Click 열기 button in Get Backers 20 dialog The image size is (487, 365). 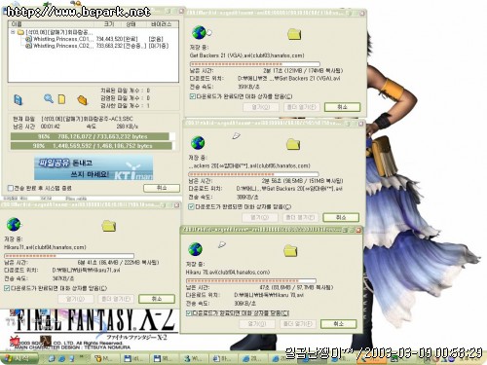(259, 217)
